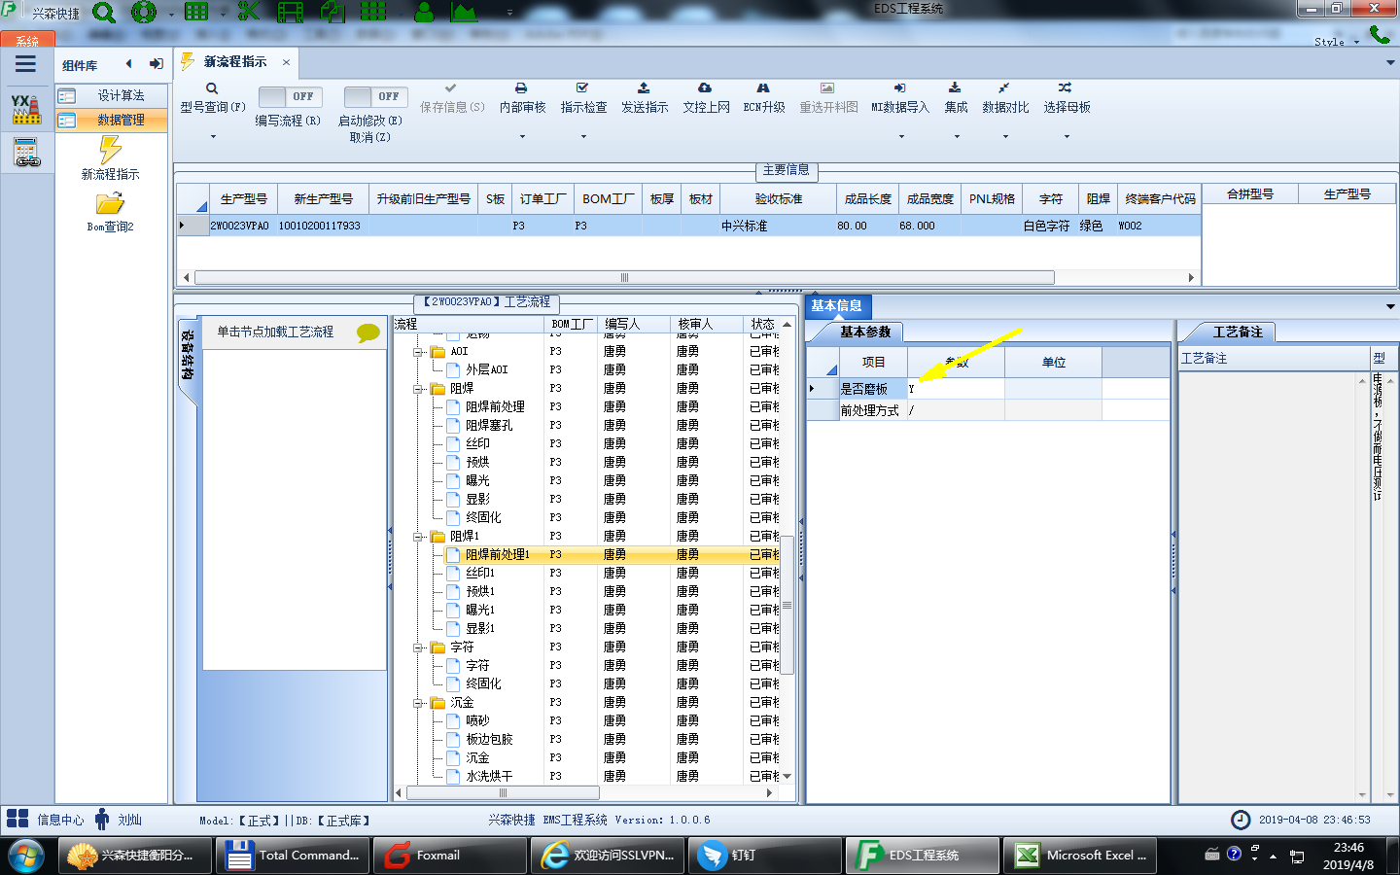
Task: Open the 系统 ribbon tab
Action: [x=27, y=41]
